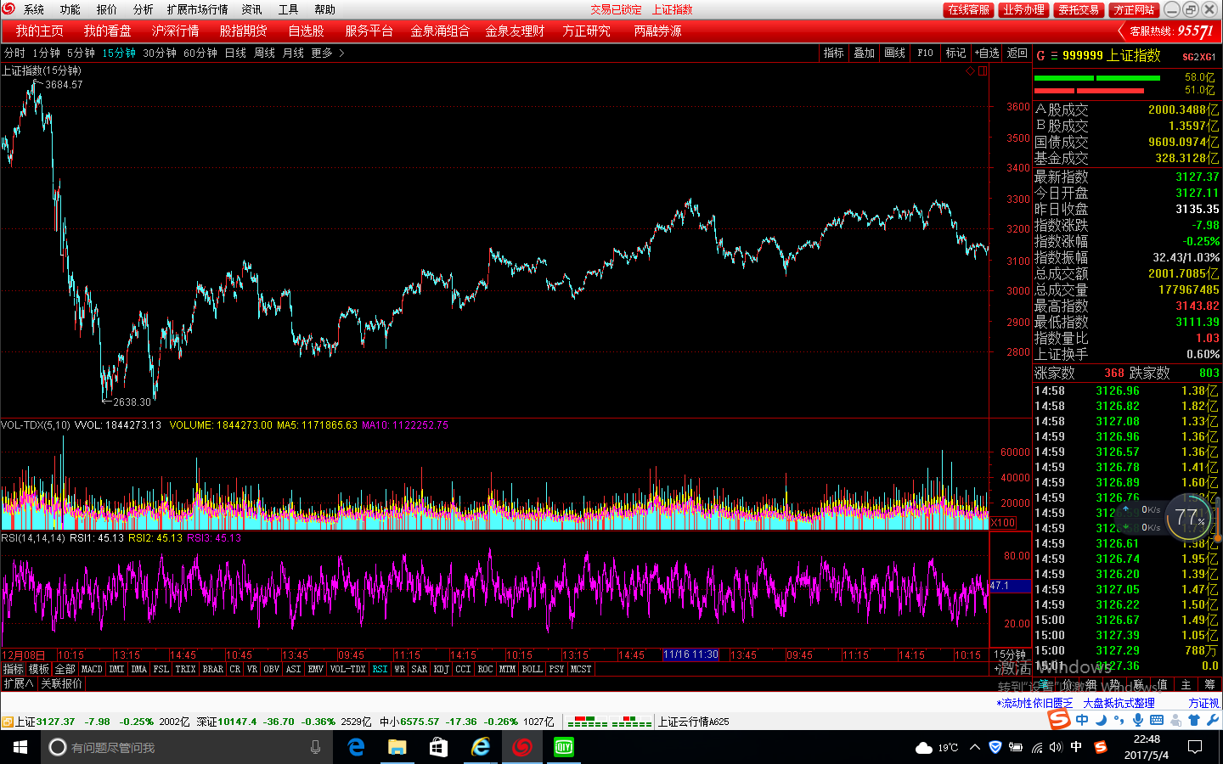Switch to 金泉友理财 tab

516,31
